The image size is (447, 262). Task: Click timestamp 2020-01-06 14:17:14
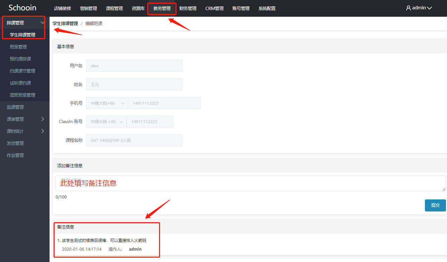pos(82,249)
